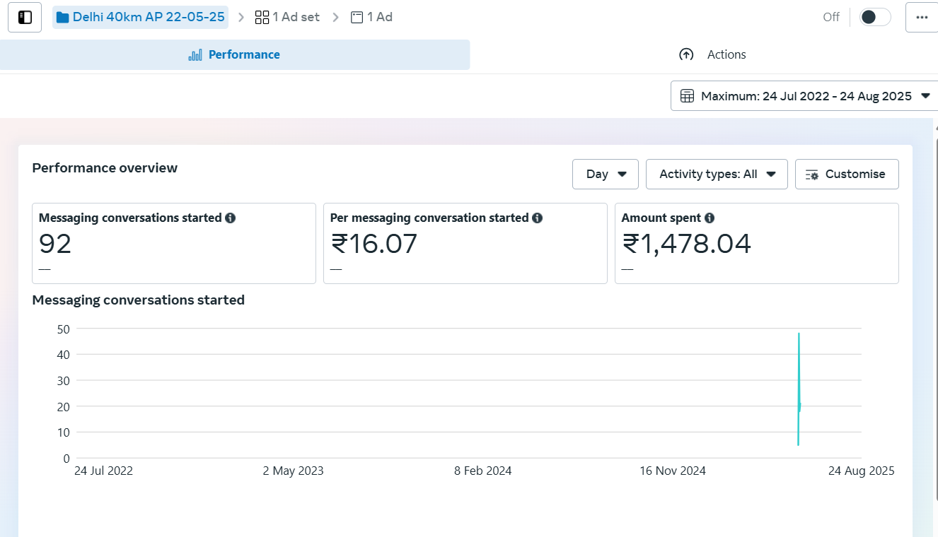Switch to the Performance tab
Screen dimensions: 938x537
pyautogui.click(x=234, y=54)
